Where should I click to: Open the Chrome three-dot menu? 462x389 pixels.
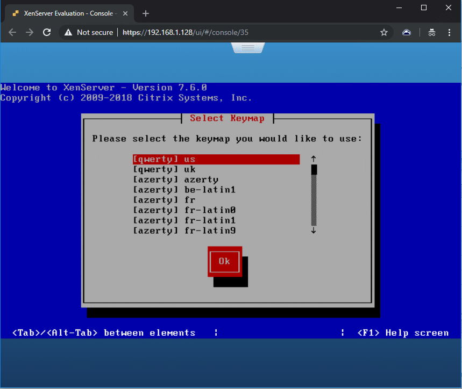coord(449,32)
